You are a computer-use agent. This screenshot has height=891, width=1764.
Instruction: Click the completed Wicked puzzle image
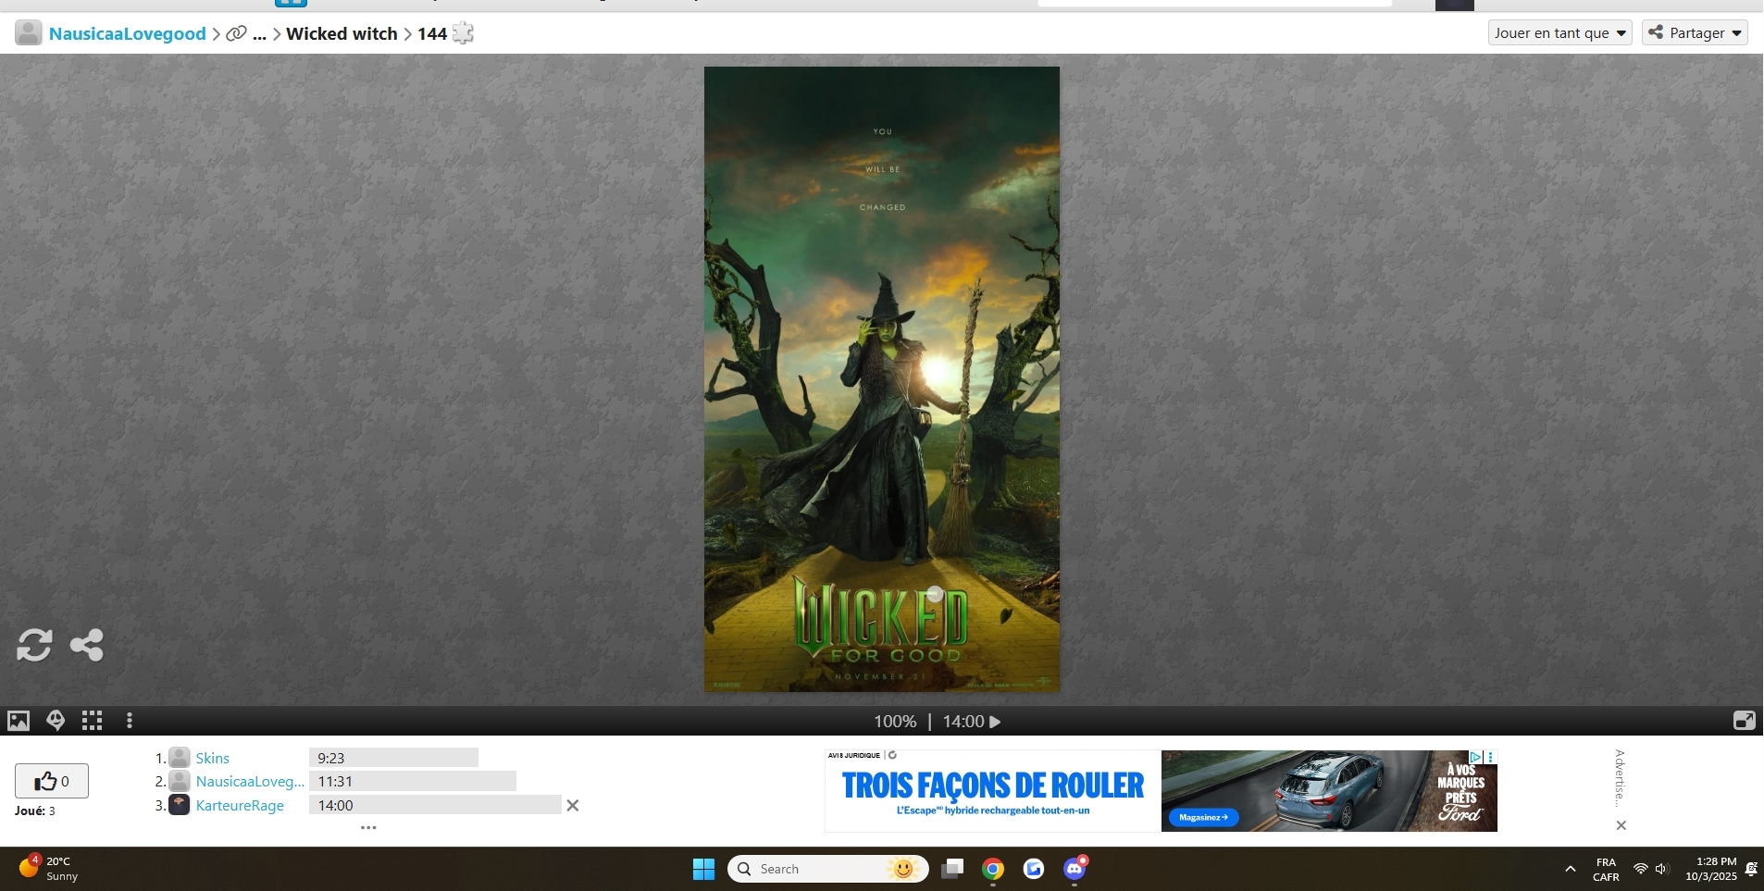pos(882,379)
